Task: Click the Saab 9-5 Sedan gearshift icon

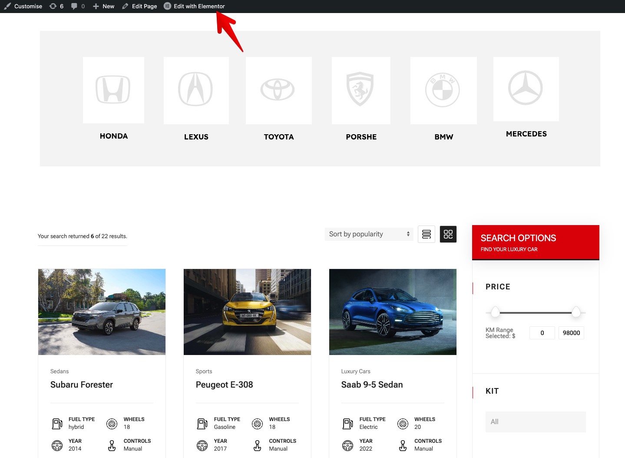Action: tap(403, 445)
